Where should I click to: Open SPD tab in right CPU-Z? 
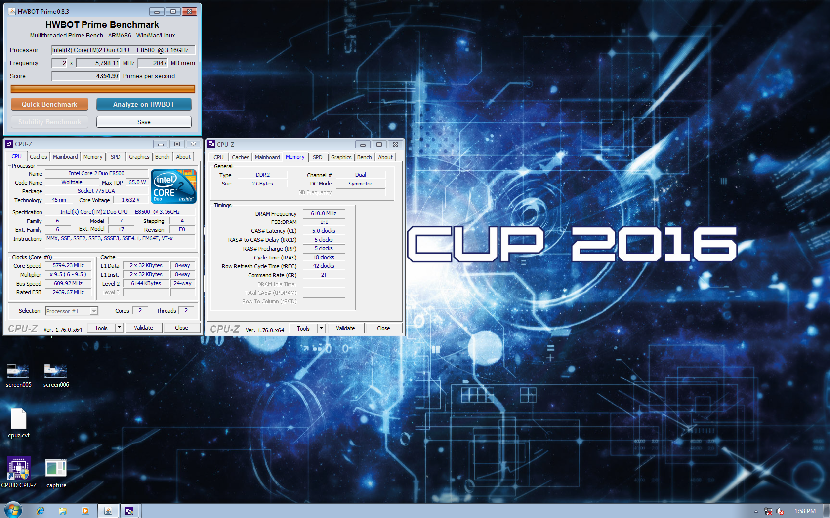[318, 157]
